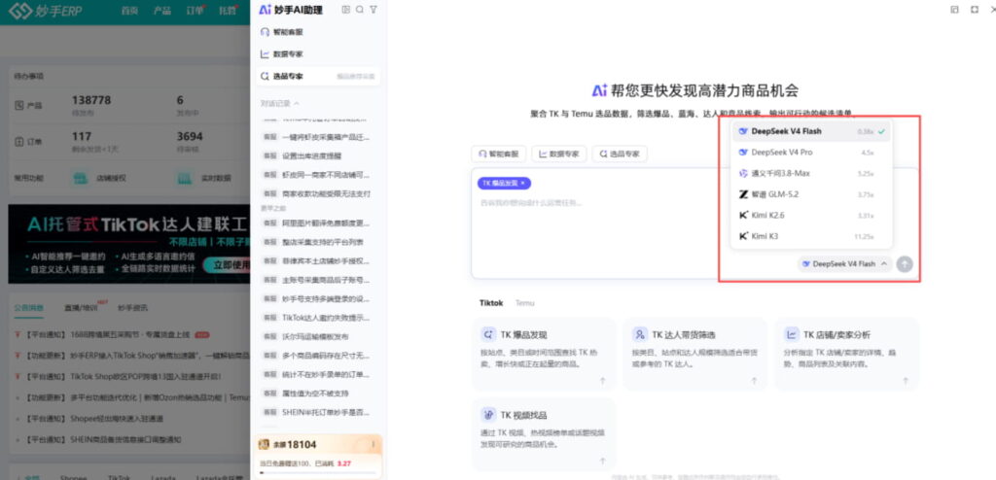Click 实时数据 shortcut on ERP dashboard
Viewport: 996px width, 480px height.
(204, 179)
